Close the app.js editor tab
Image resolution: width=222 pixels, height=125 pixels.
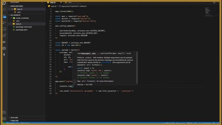(61, 2)
